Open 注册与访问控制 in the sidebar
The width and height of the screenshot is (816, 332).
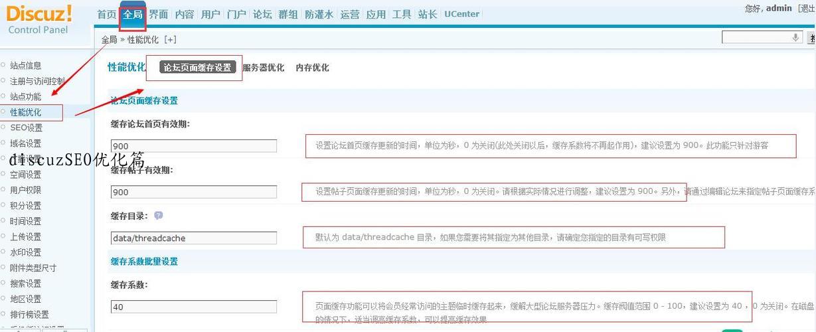click(37, 81)
